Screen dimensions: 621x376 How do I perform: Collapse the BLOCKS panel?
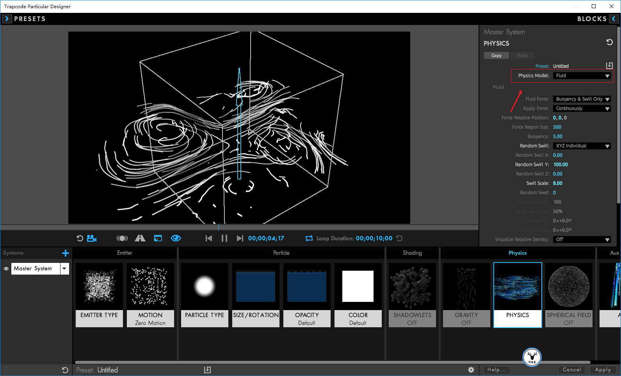pos(614,19)
